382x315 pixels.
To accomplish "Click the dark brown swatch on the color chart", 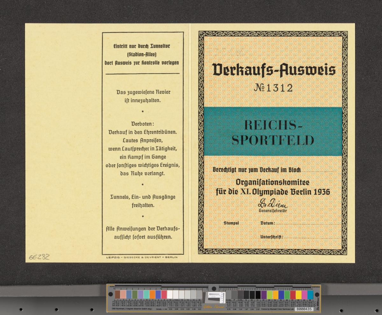I will [117, 294].
